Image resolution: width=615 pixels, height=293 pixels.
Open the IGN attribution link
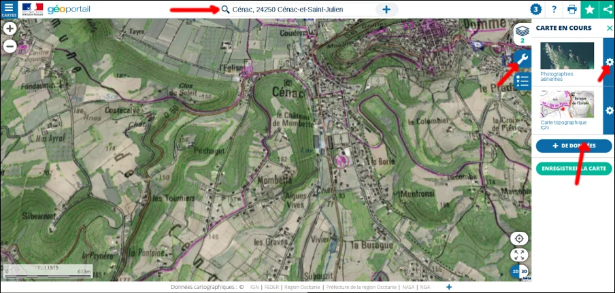[x=254, y=287]
